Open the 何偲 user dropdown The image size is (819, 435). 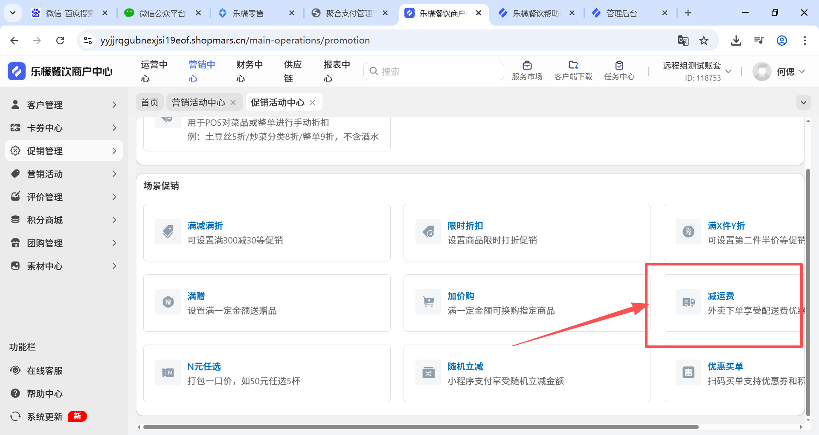[x=802, y=71]
